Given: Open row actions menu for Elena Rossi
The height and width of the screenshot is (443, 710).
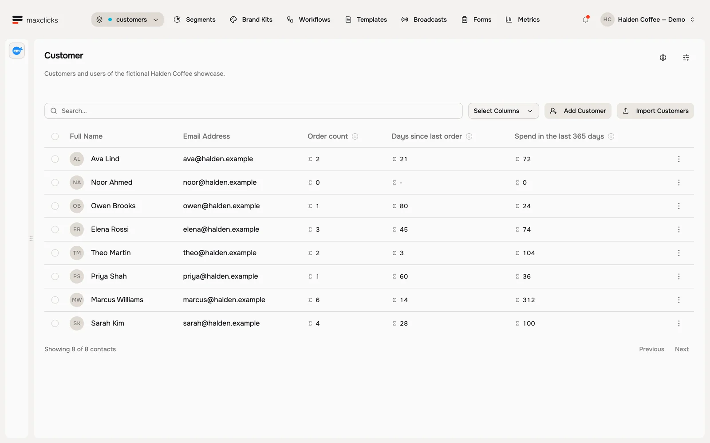Looking at the screenshot, I should click(679, 229).
